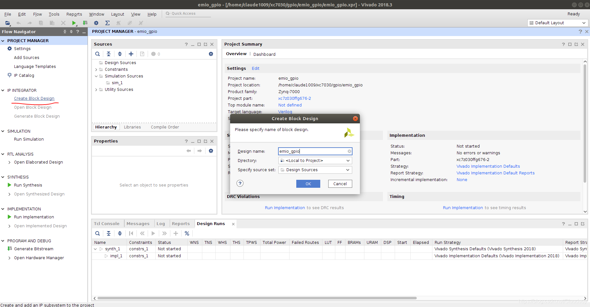Switch to Compile Order tab
Screen dimensions: 590x307
pyautogui.click(x=165, y=127)
